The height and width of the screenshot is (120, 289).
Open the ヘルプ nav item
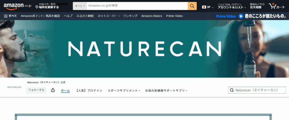[68, 16]
